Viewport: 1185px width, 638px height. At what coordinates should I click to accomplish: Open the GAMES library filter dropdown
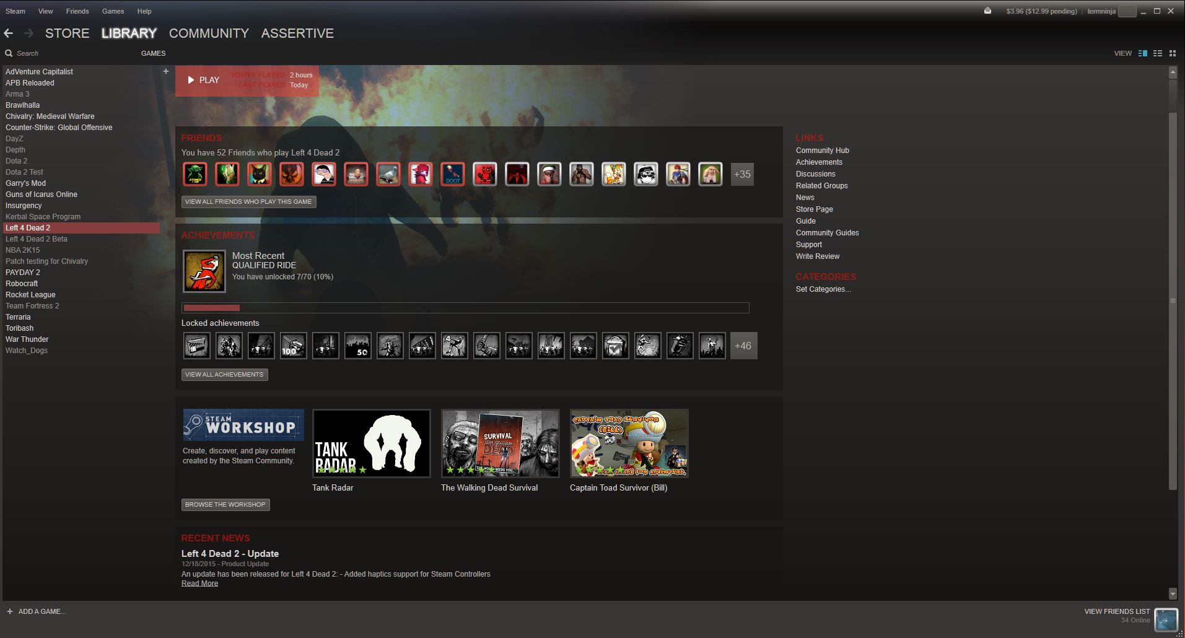click(153, 53)
